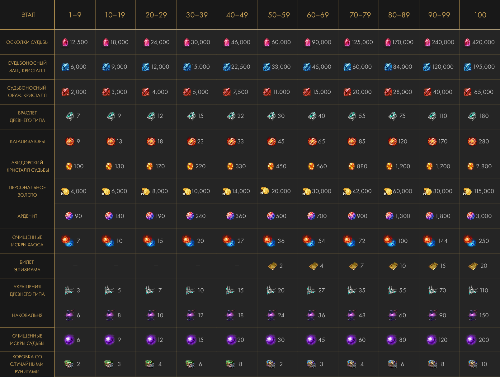Click the pink shard icon beside 12,500
This screenshot has height=377, width=500.
tap(65, 42)
